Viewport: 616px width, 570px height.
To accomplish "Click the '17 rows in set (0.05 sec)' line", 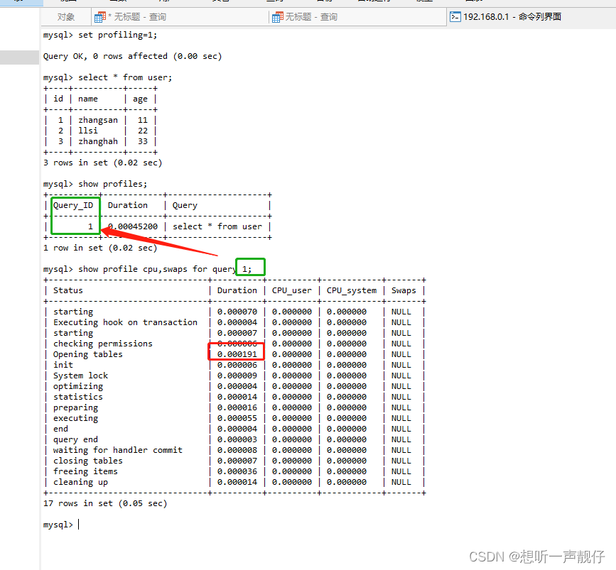I will [x=105, y=503].
